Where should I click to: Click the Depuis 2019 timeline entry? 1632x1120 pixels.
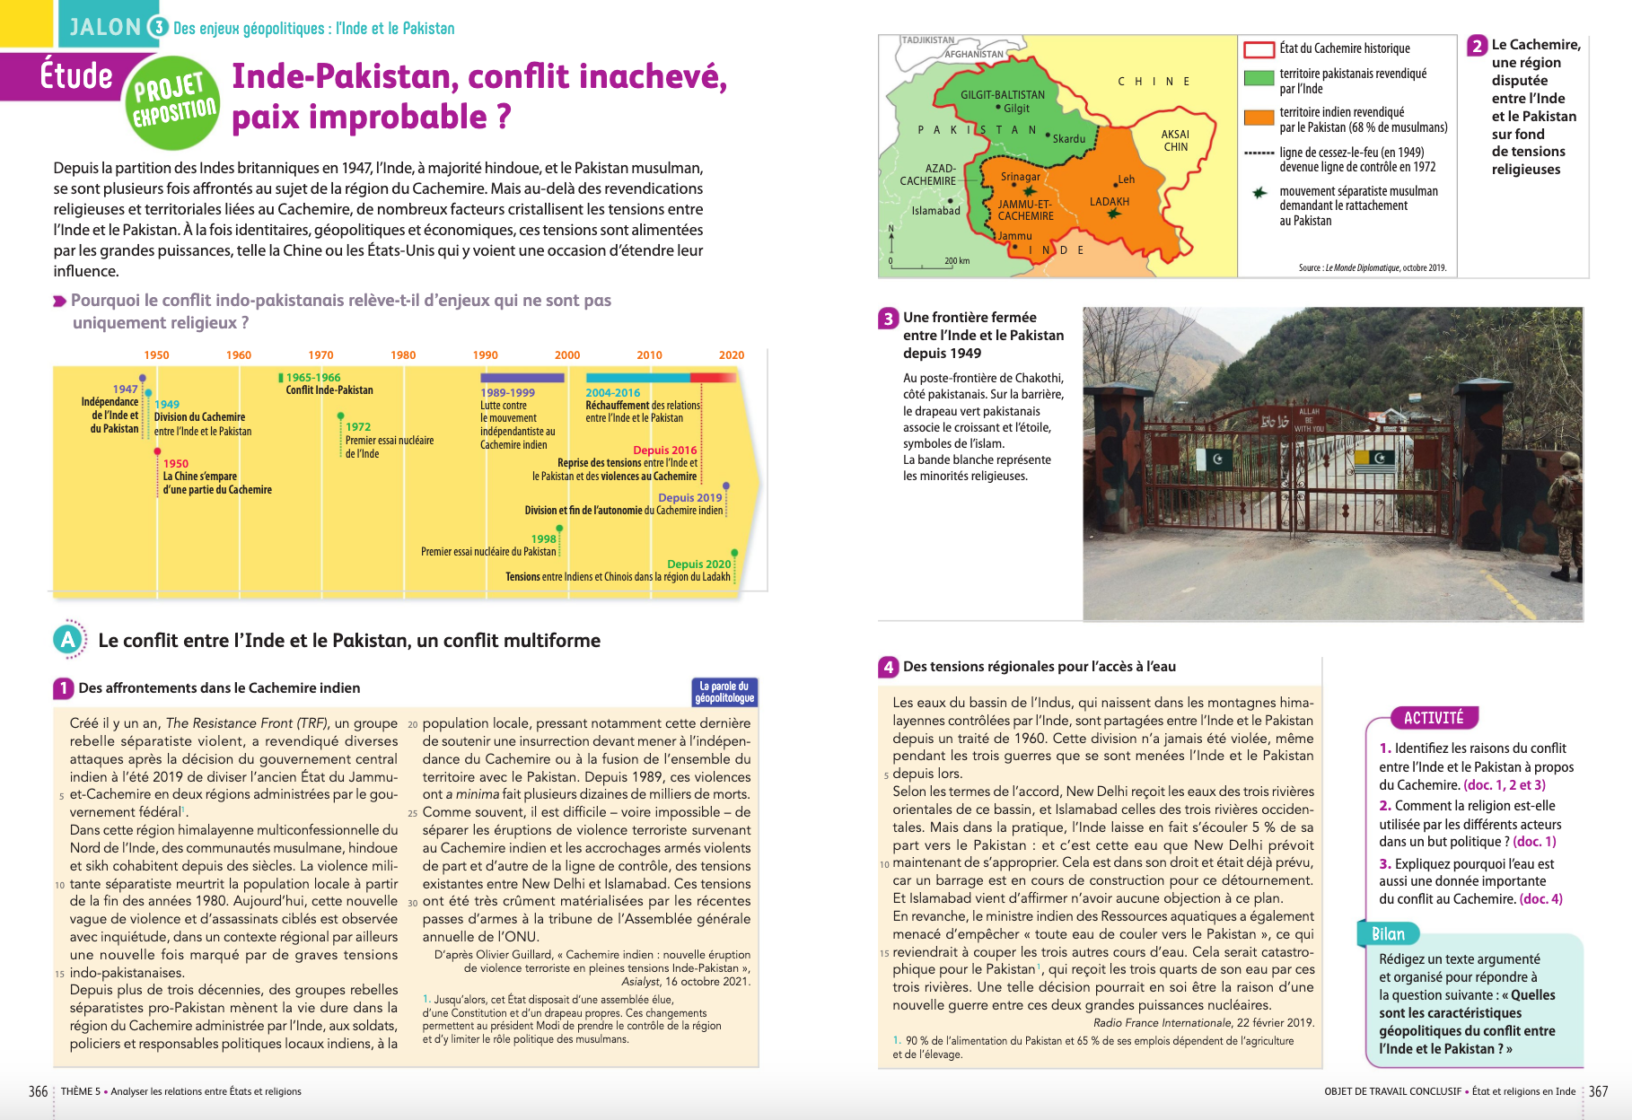click(x=626, y=503)
